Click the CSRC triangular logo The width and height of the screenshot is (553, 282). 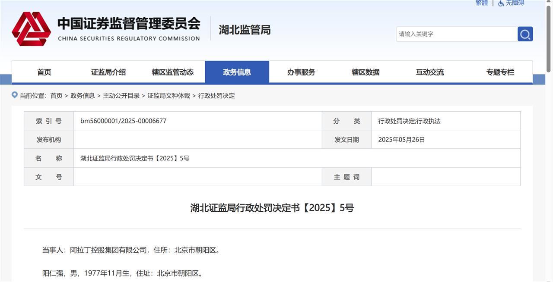click(x=32, y=28)
